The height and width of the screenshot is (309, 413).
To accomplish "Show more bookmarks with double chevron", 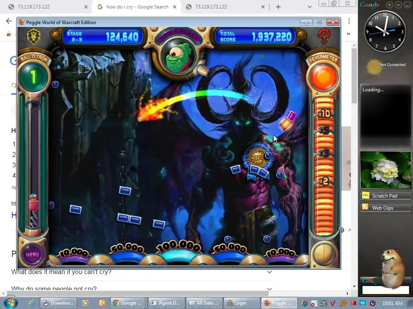I will coord(348,34).
